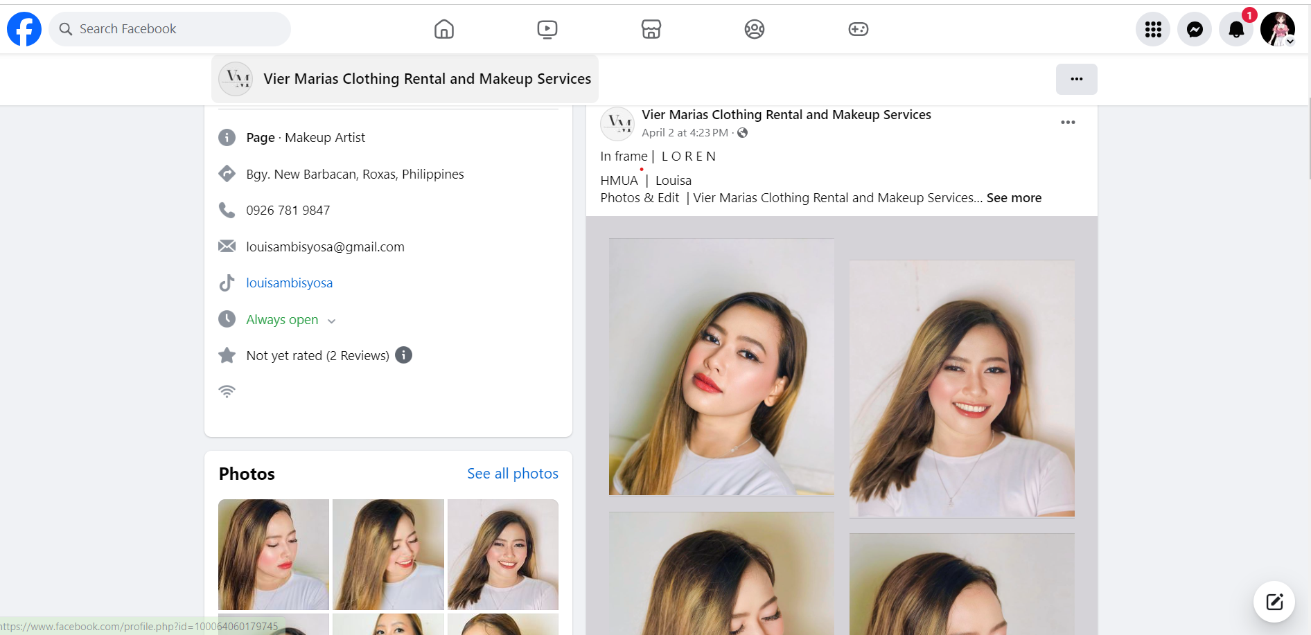The height and width of the screenshot is (635, 1311).
Task: Open the Watch video icon
Action: (547, 29)
